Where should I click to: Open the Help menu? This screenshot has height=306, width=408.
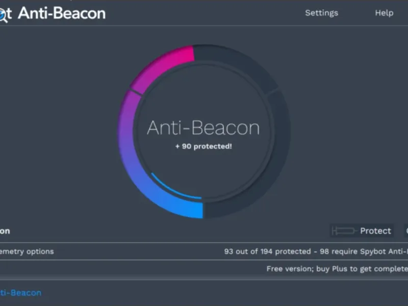[x=384, y=13]
